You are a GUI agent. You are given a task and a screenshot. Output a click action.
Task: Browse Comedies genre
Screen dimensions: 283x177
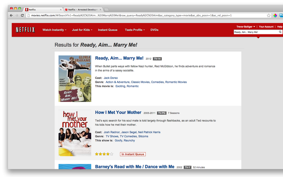pos(157,82)
